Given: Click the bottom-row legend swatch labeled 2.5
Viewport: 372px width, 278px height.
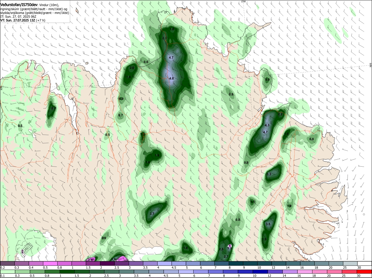Looking at the screenshot, I should pos(111,272).
